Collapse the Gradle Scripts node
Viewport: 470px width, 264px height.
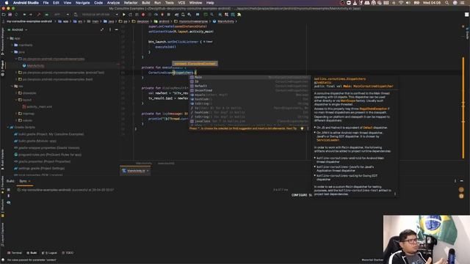pos(8,127)
